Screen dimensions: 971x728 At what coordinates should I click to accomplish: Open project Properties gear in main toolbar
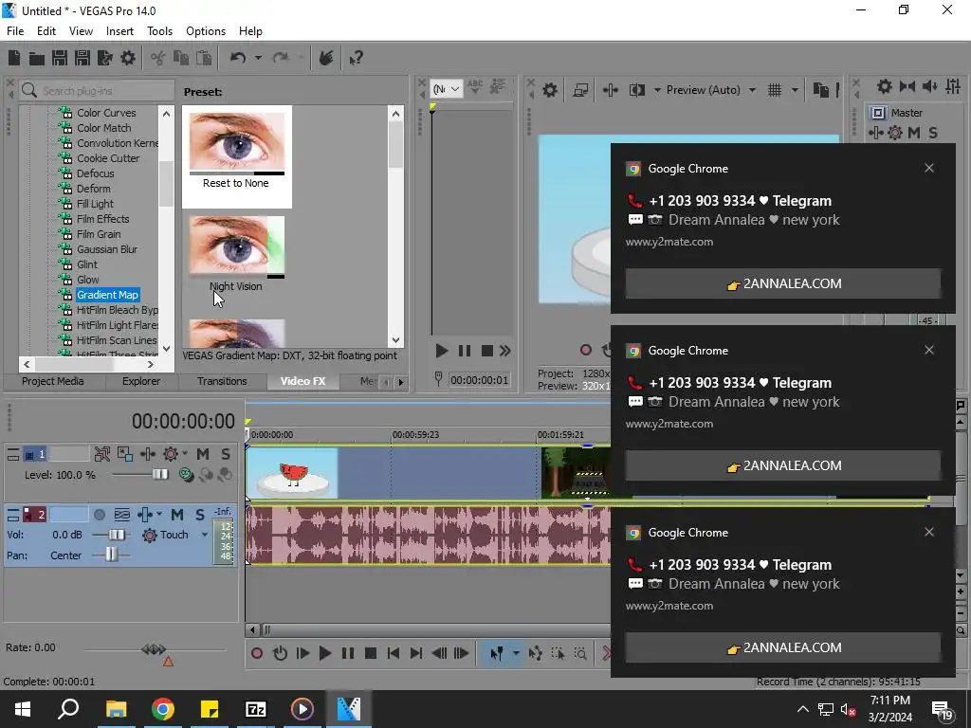[x=128, y=58]
